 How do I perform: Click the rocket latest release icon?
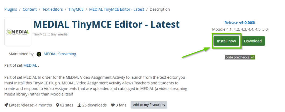click(x=6, y=105)
